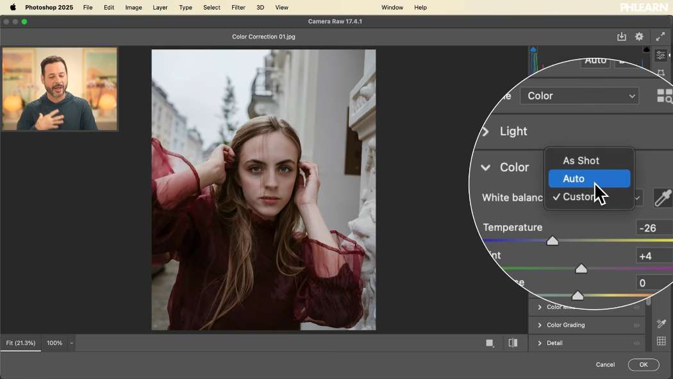Click the green window zoom button
The height and width of the screenshot is (379, 673).
point(24,21)
